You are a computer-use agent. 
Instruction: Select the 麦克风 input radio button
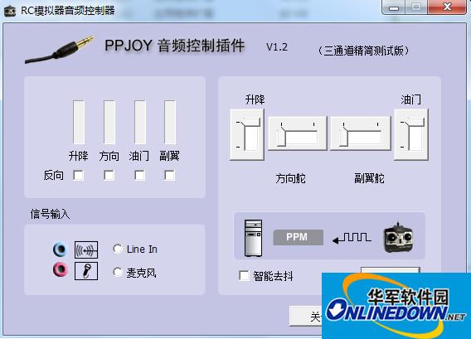point(118,272)
